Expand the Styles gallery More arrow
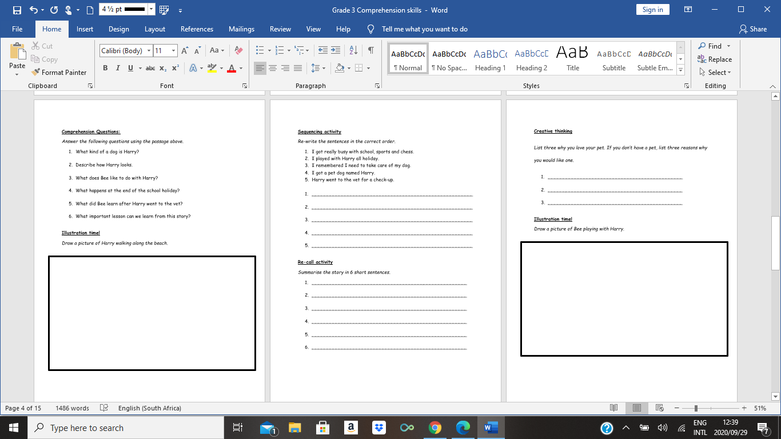Viewport: 781px width, 439px height. (x=680, y=70)
